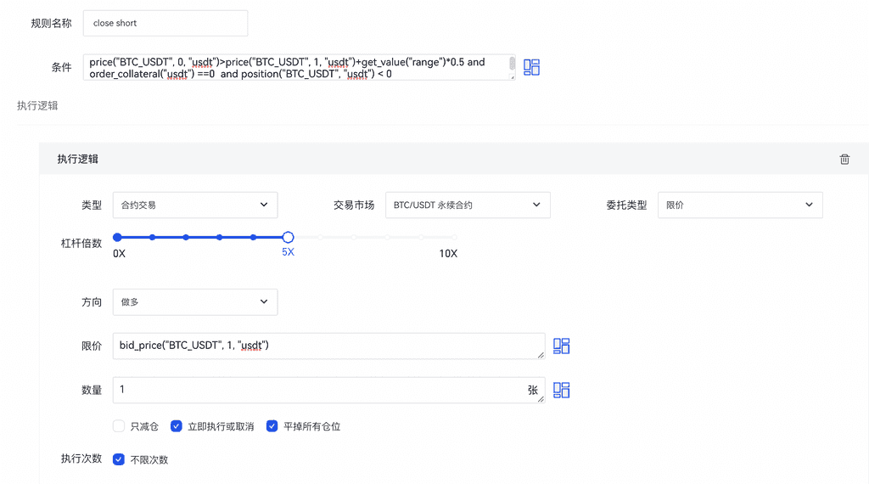Toggle the 平掉所有仓位 checkbox

click(x=272, y=426)
